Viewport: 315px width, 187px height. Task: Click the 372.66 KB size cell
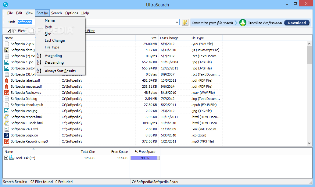pyautogui.click(x=149, y=141)
